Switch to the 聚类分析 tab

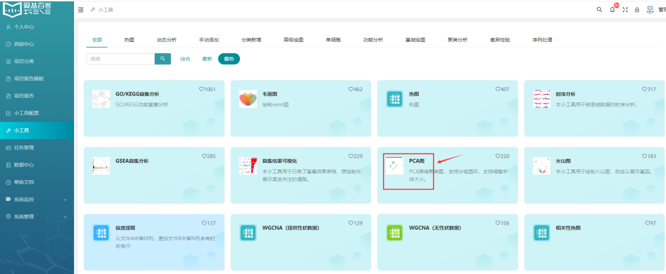click(x=458, y=40)
